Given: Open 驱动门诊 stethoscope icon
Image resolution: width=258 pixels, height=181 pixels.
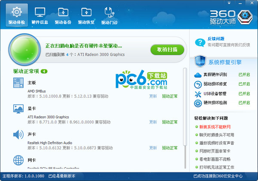Looking at the screenshot, I should click(110, 14).
